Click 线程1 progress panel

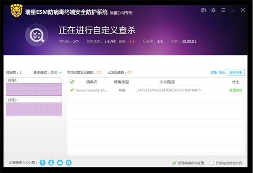pyautogui.click(x=34, y=86)
